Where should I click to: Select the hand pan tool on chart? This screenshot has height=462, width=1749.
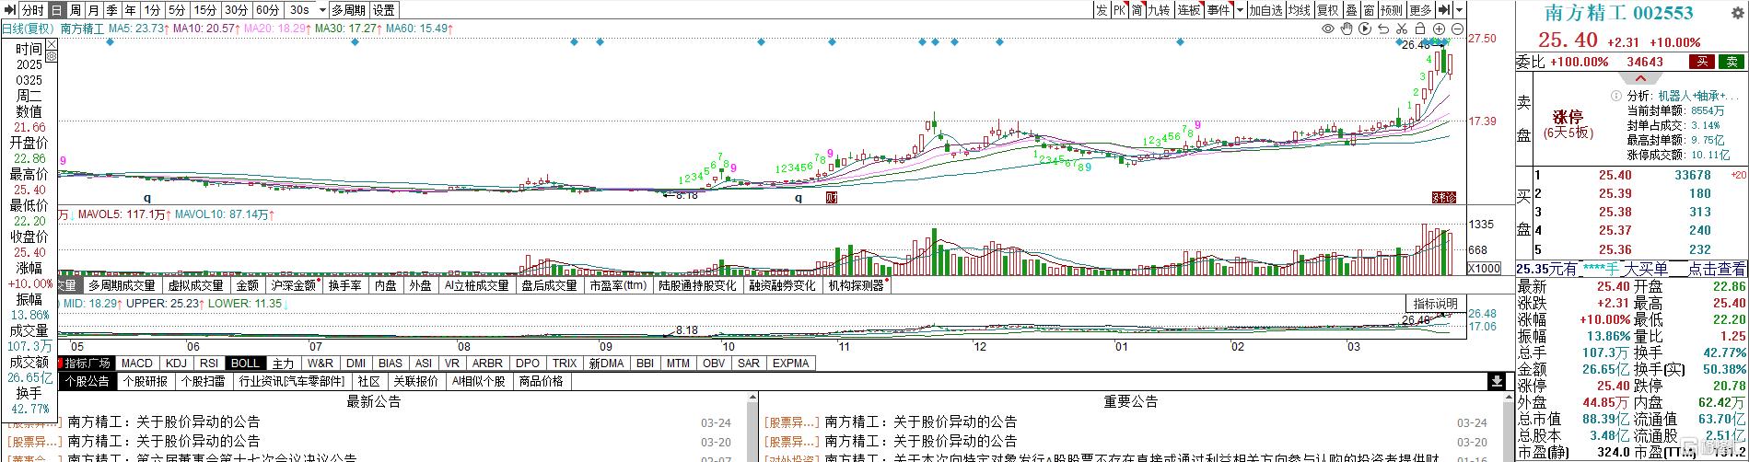(1347, 29)
